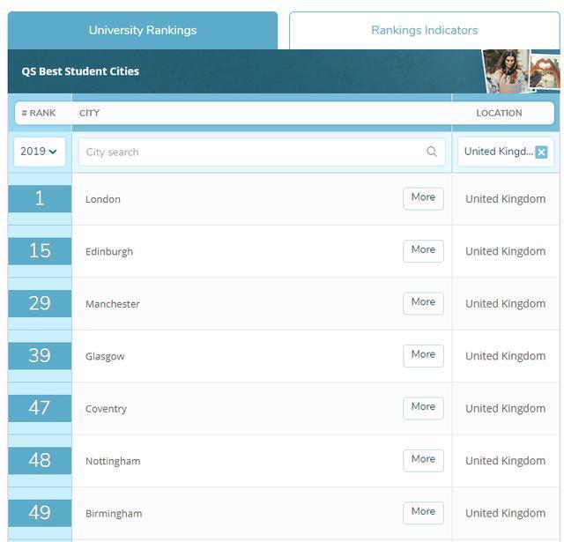Viewport: 564px width, 542px height.
Task: Click More button for London
Action: point(423,198)
